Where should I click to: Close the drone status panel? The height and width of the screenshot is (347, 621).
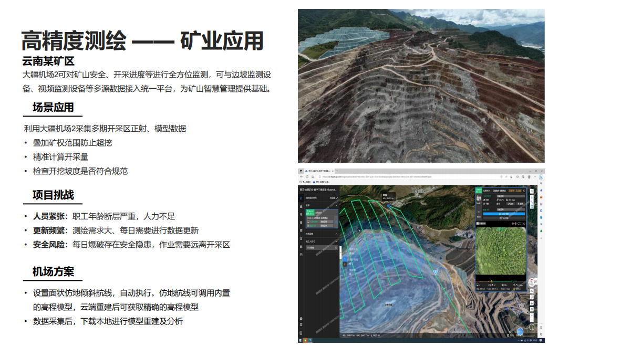click(x=524, y=191)
